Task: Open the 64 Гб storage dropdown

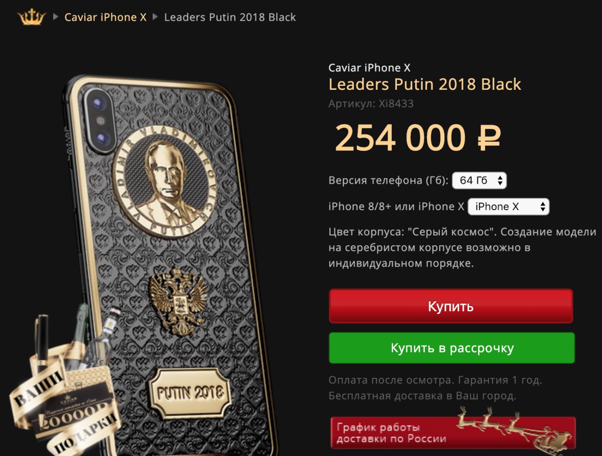Action: (479, 181)
